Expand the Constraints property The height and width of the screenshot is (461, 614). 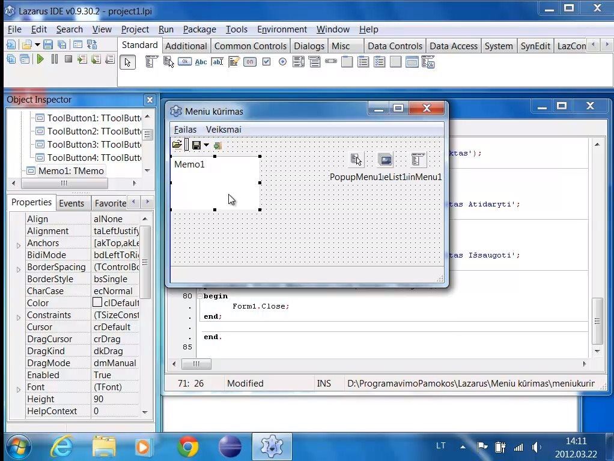19,318
